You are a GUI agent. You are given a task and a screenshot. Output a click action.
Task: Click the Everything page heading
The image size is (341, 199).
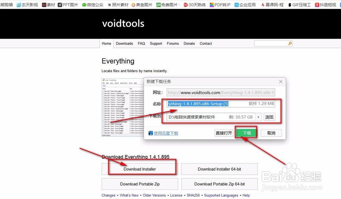118,61
